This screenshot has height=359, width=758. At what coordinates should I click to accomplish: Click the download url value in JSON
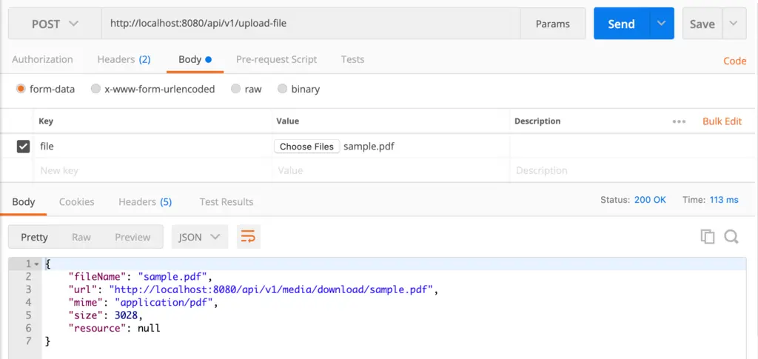coord(271,289)
